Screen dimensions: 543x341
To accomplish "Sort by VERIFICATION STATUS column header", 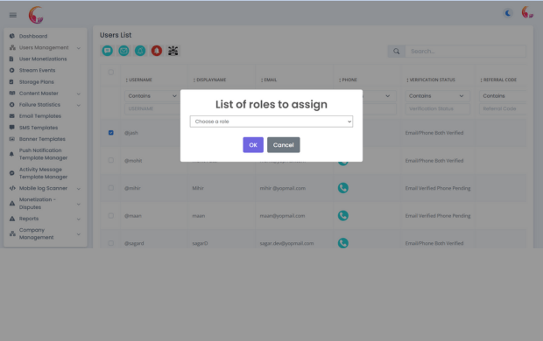I will pyautogui.click(x=431, y=80).
